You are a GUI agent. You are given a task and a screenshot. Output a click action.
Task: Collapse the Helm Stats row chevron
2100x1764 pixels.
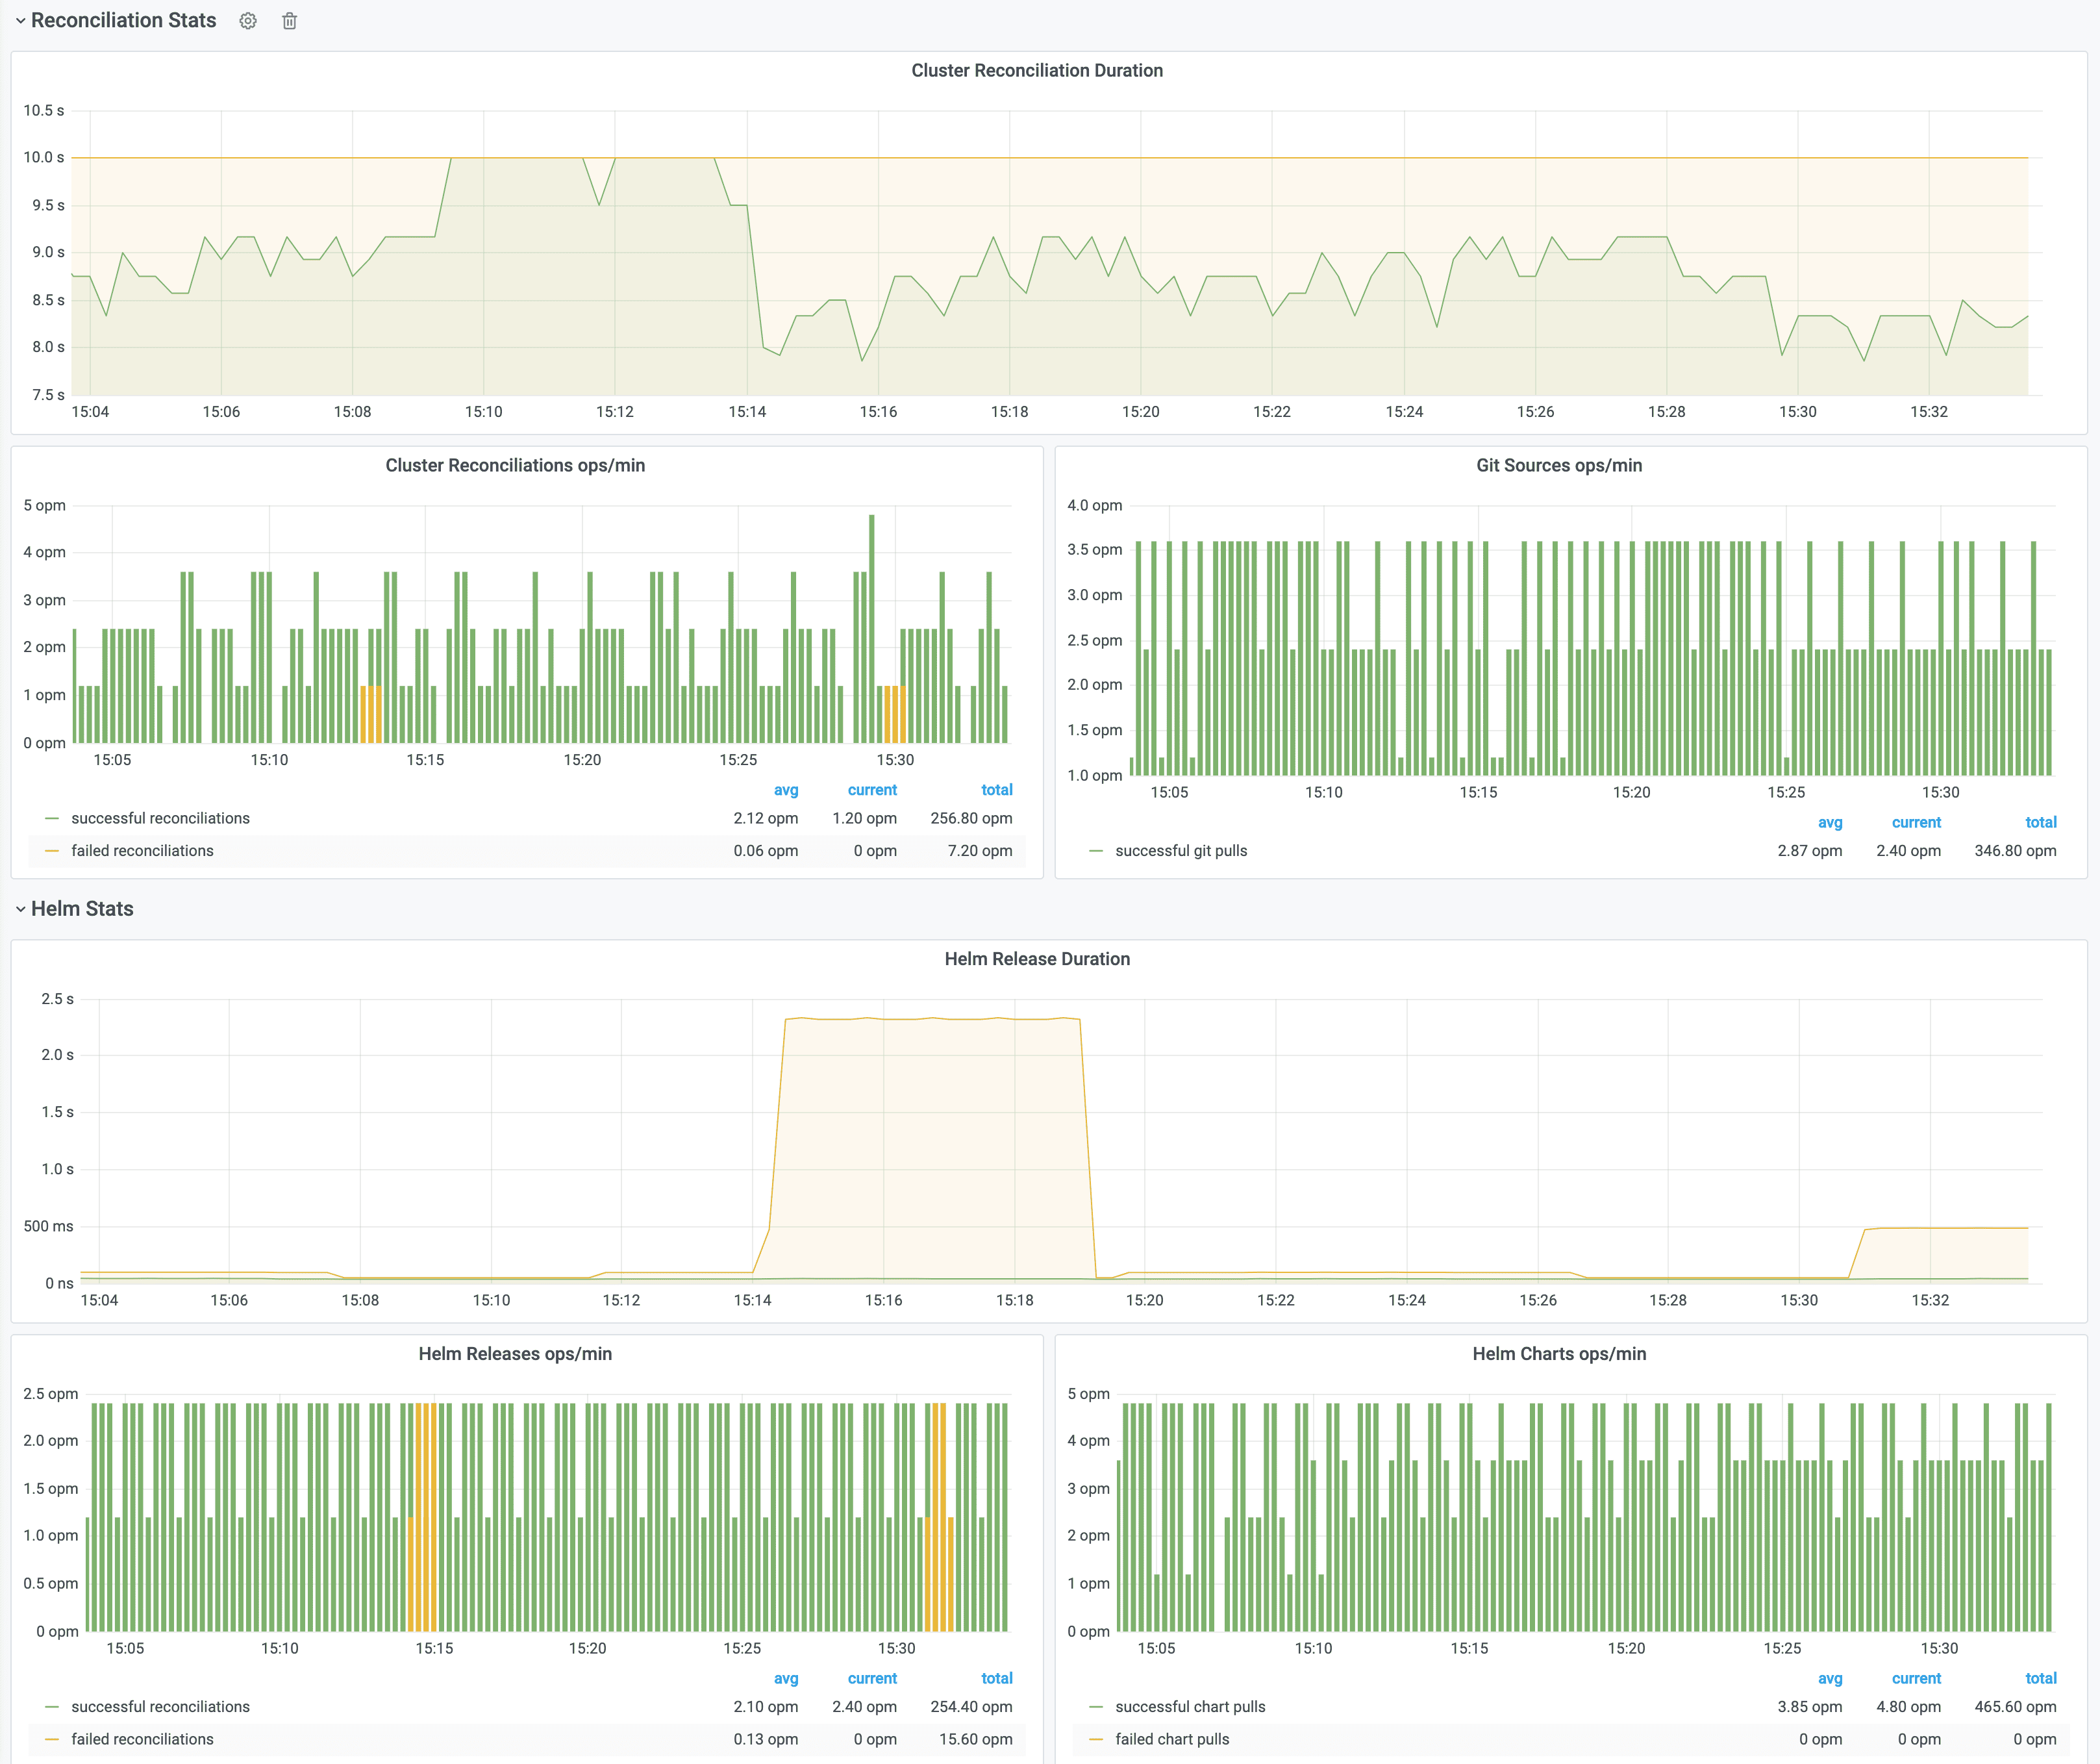pos(20,909)
